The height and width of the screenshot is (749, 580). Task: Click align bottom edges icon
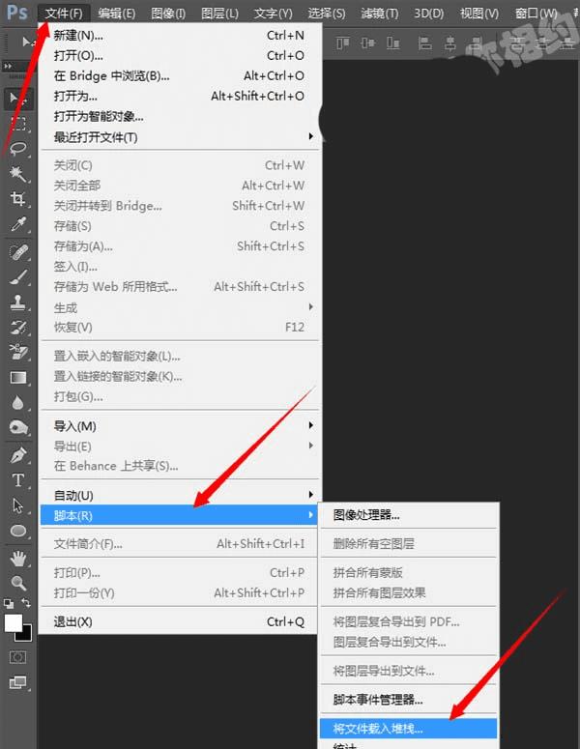coord(392,43)
